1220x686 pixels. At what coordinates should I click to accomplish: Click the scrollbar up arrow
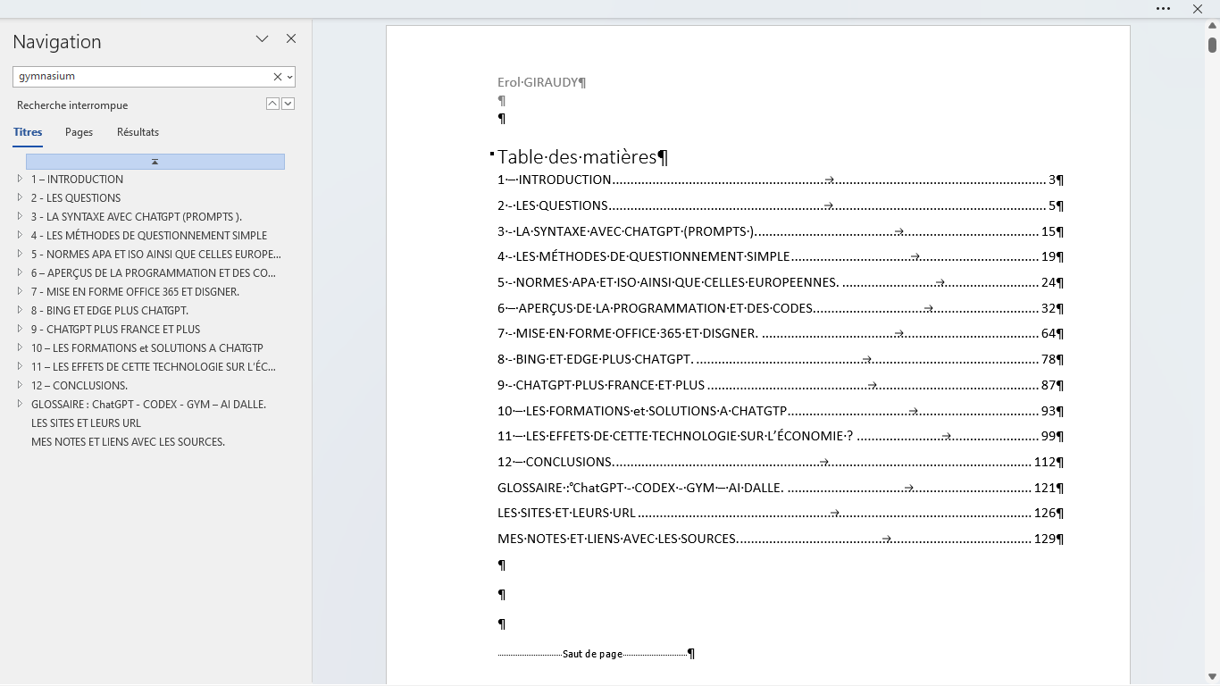coord(1212,25)
